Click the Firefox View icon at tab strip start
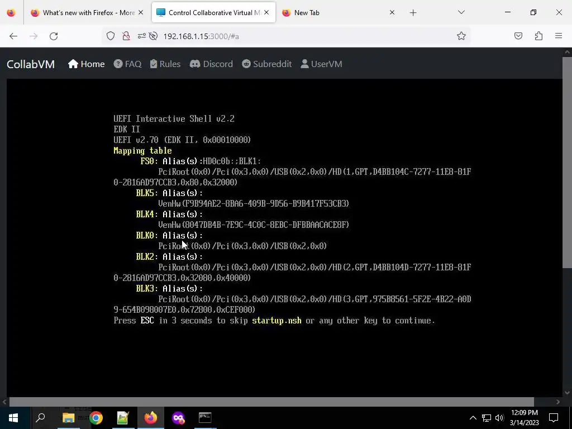572x429 pixels. tap(11, 12)
